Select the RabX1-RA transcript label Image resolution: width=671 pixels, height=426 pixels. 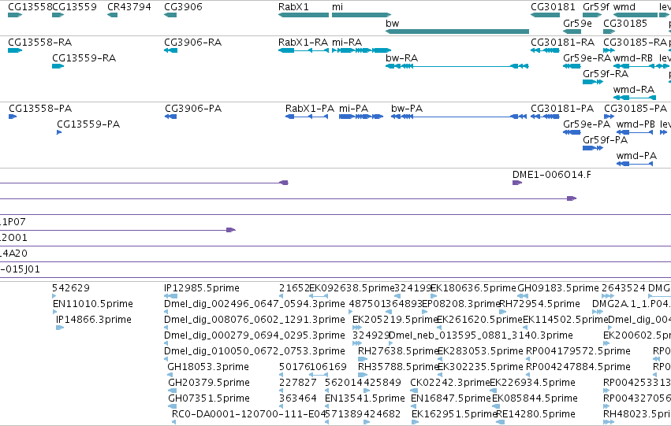point(303,43)
